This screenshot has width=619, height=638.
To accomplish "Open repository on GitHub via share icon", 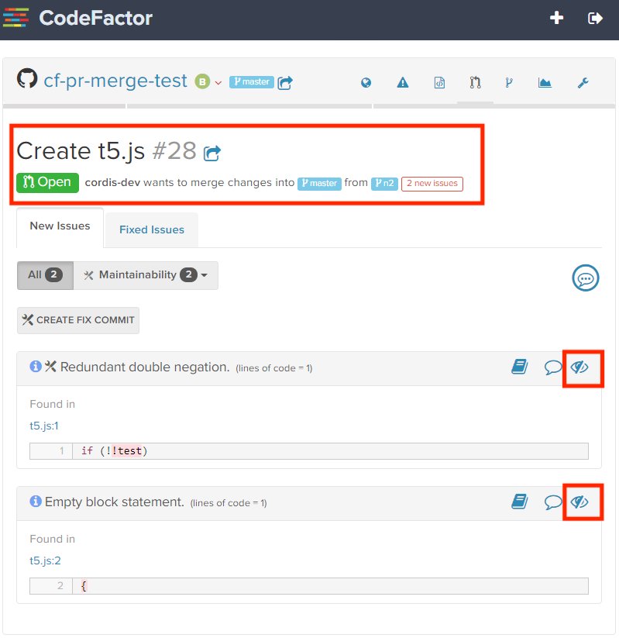I will [285, 83].
